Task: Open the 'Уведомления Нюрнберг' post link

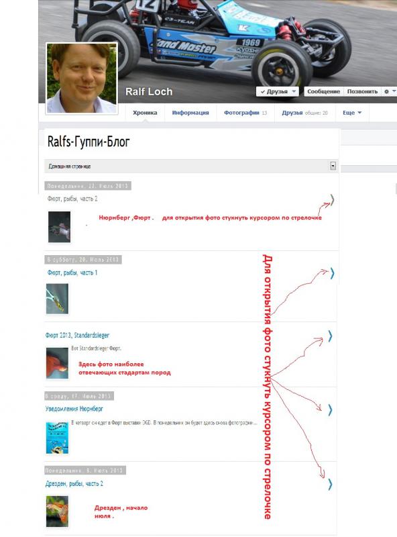Action: [x=74, y=409]
